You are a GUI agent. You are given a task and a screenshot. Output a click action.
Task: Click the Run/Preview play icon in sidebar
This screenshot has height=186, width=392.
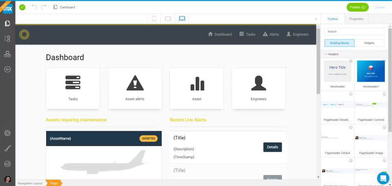[x=7, y=69]
